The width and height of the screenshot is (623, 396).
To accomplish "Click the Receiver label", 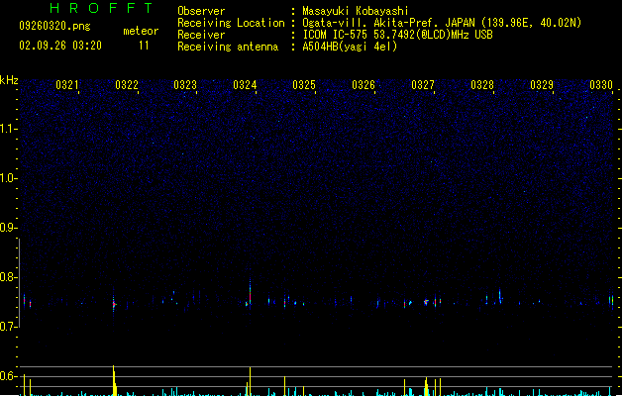I will (x=201, y=35).
